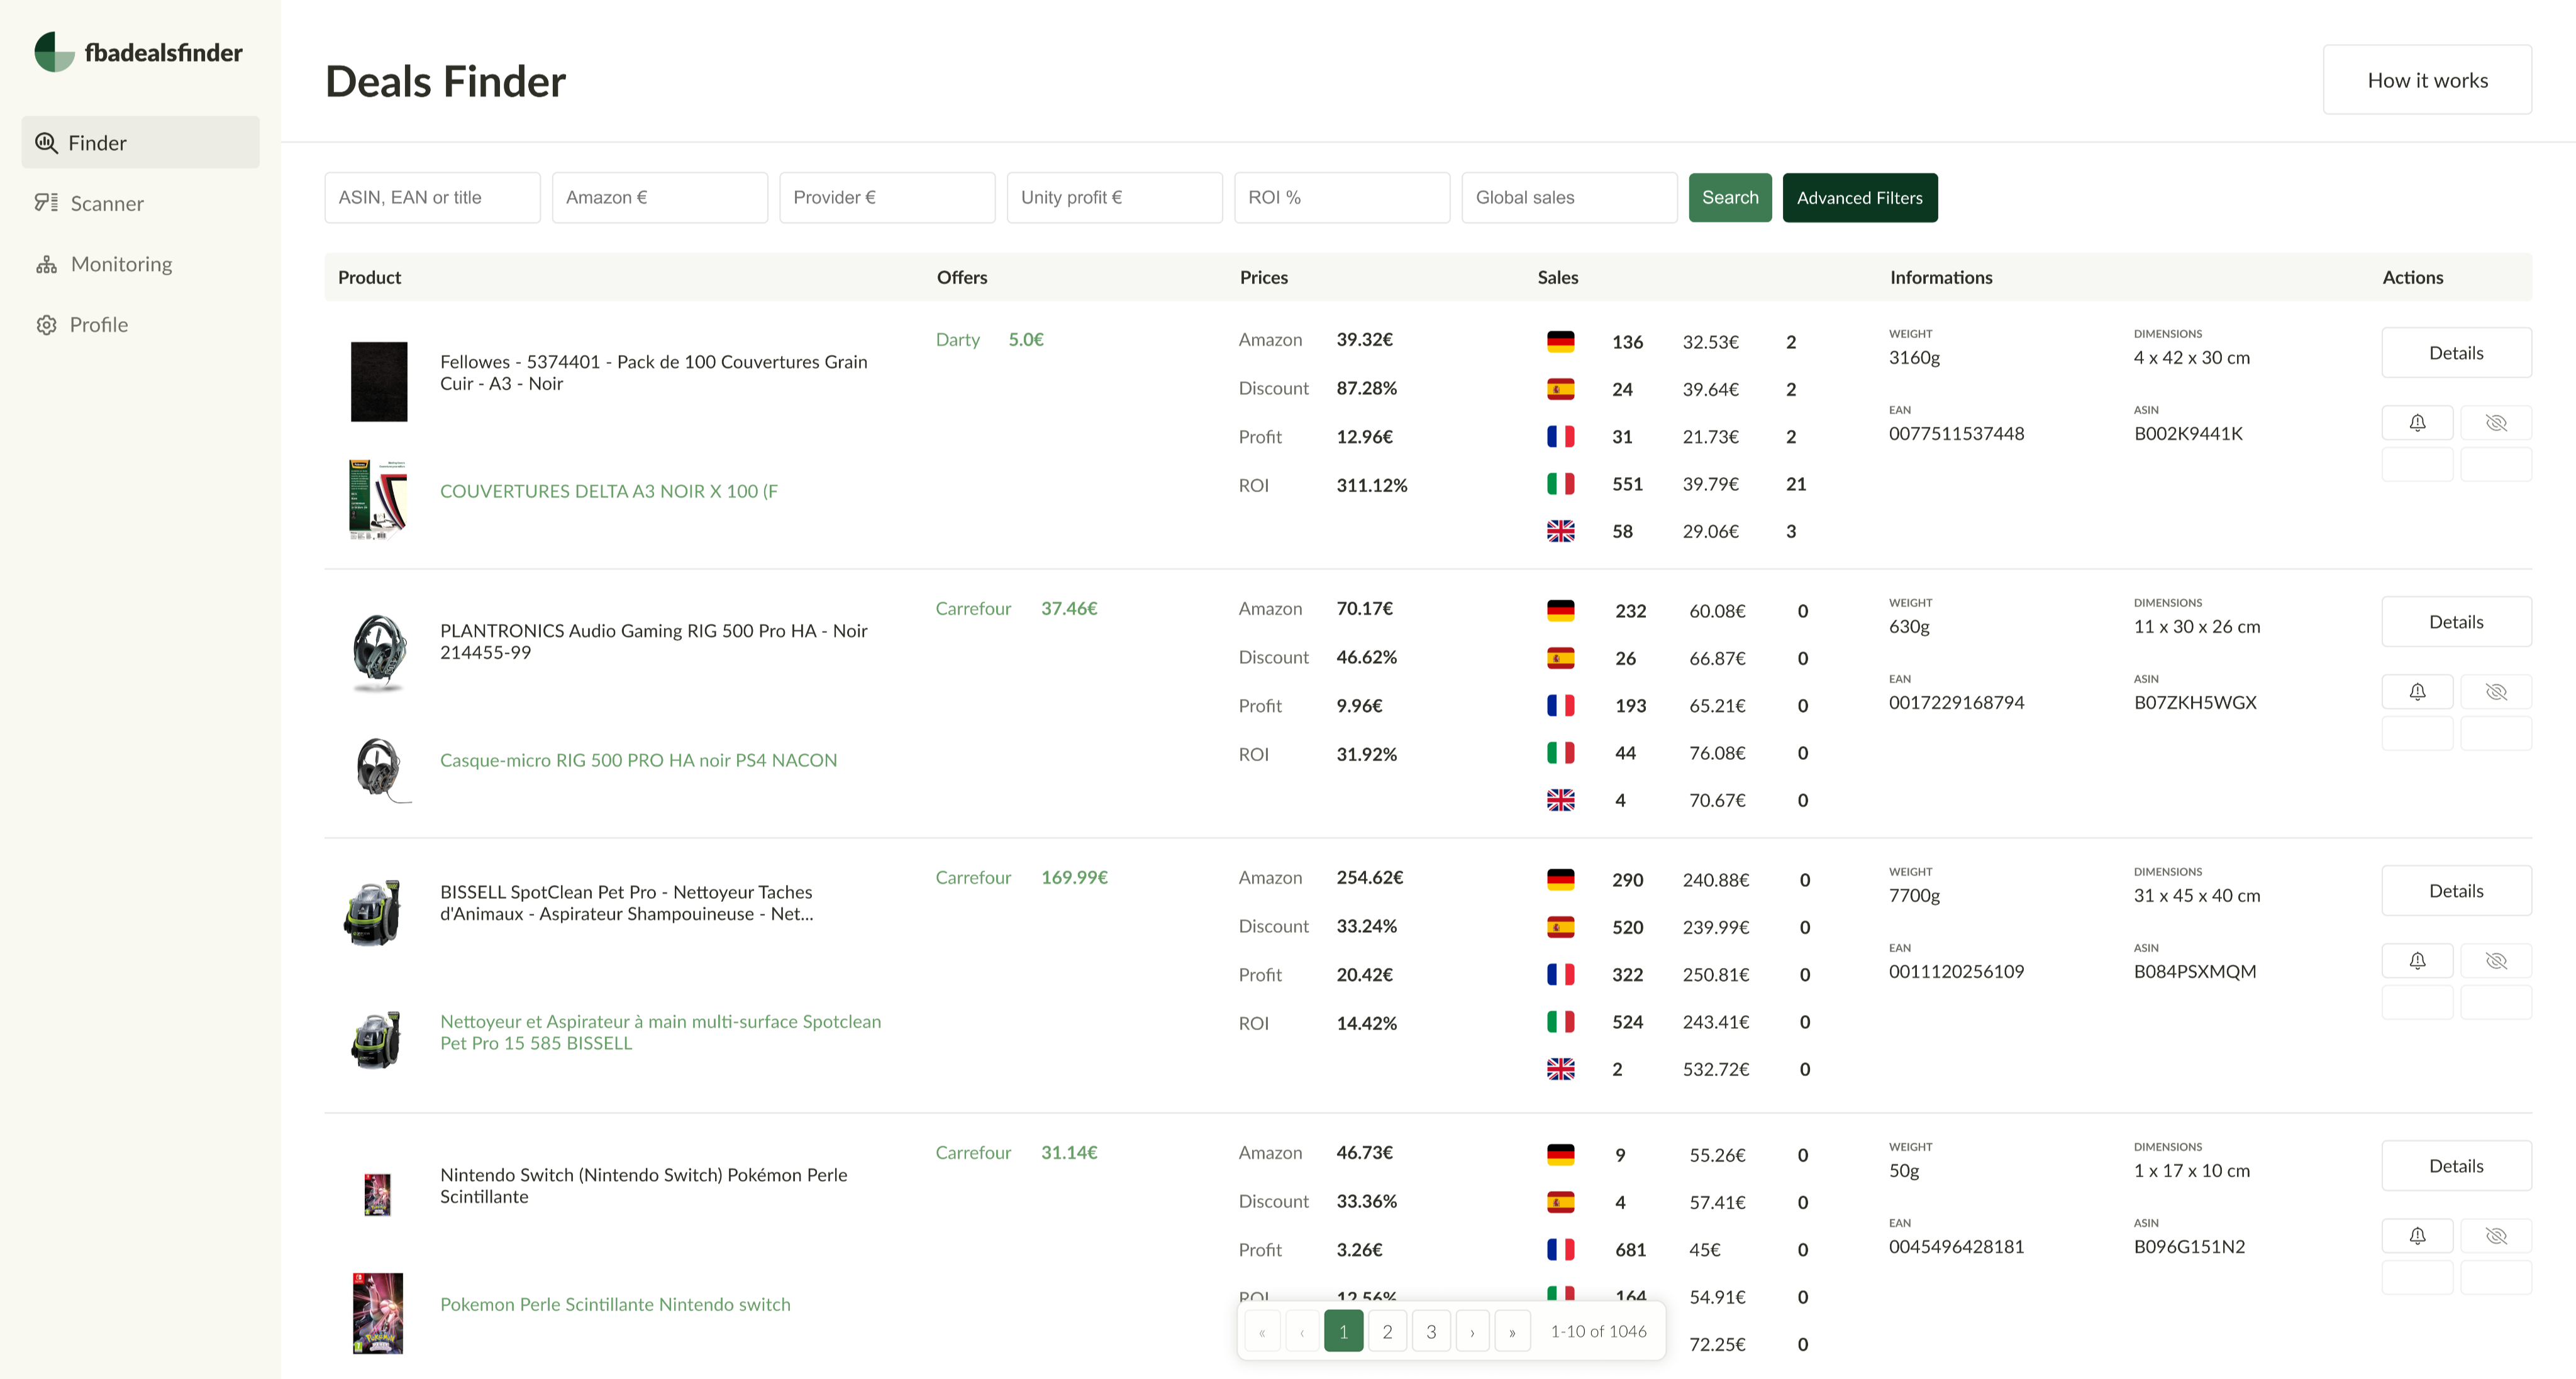Open the Darty 5.0€ offer
Screen dimensions: 2576x1379
pos(990,340)
